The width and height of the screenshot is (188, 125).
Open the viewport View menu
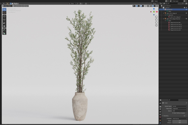(x=15, y=6)
